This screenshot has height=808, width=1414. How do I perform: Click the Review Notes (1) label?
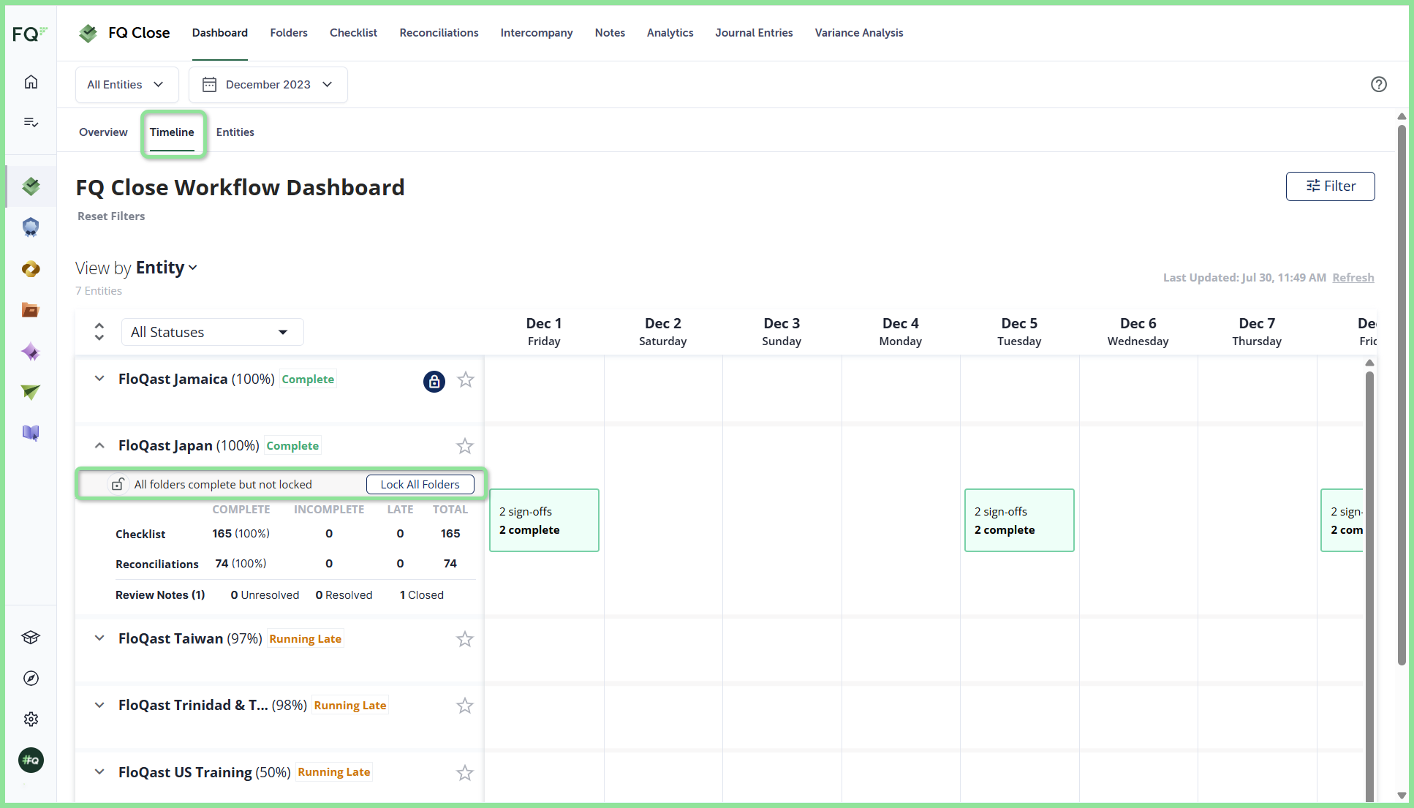[160, 595]
